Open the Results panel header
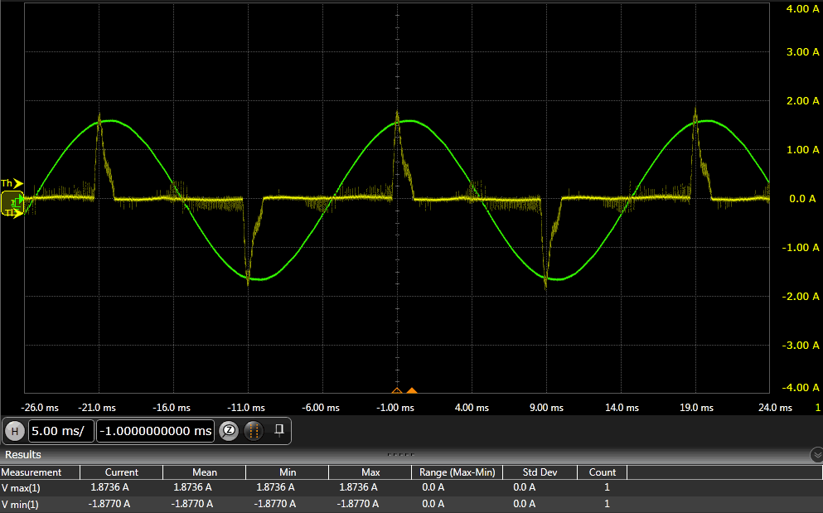Viewport: 823px width, 513px height. tap(23, 455)
